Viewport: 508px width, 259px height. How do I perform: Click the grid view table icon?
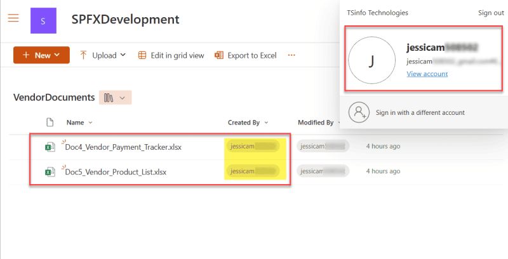click(142, 55)
